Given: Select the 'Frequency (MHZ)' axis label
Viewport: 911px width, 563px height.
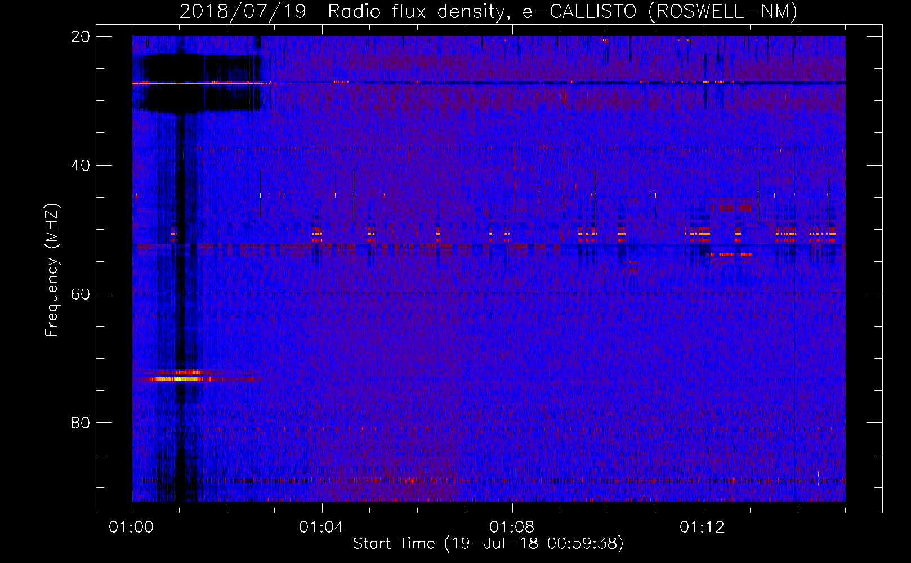Looking at the screenshot, I should [51, 270].
